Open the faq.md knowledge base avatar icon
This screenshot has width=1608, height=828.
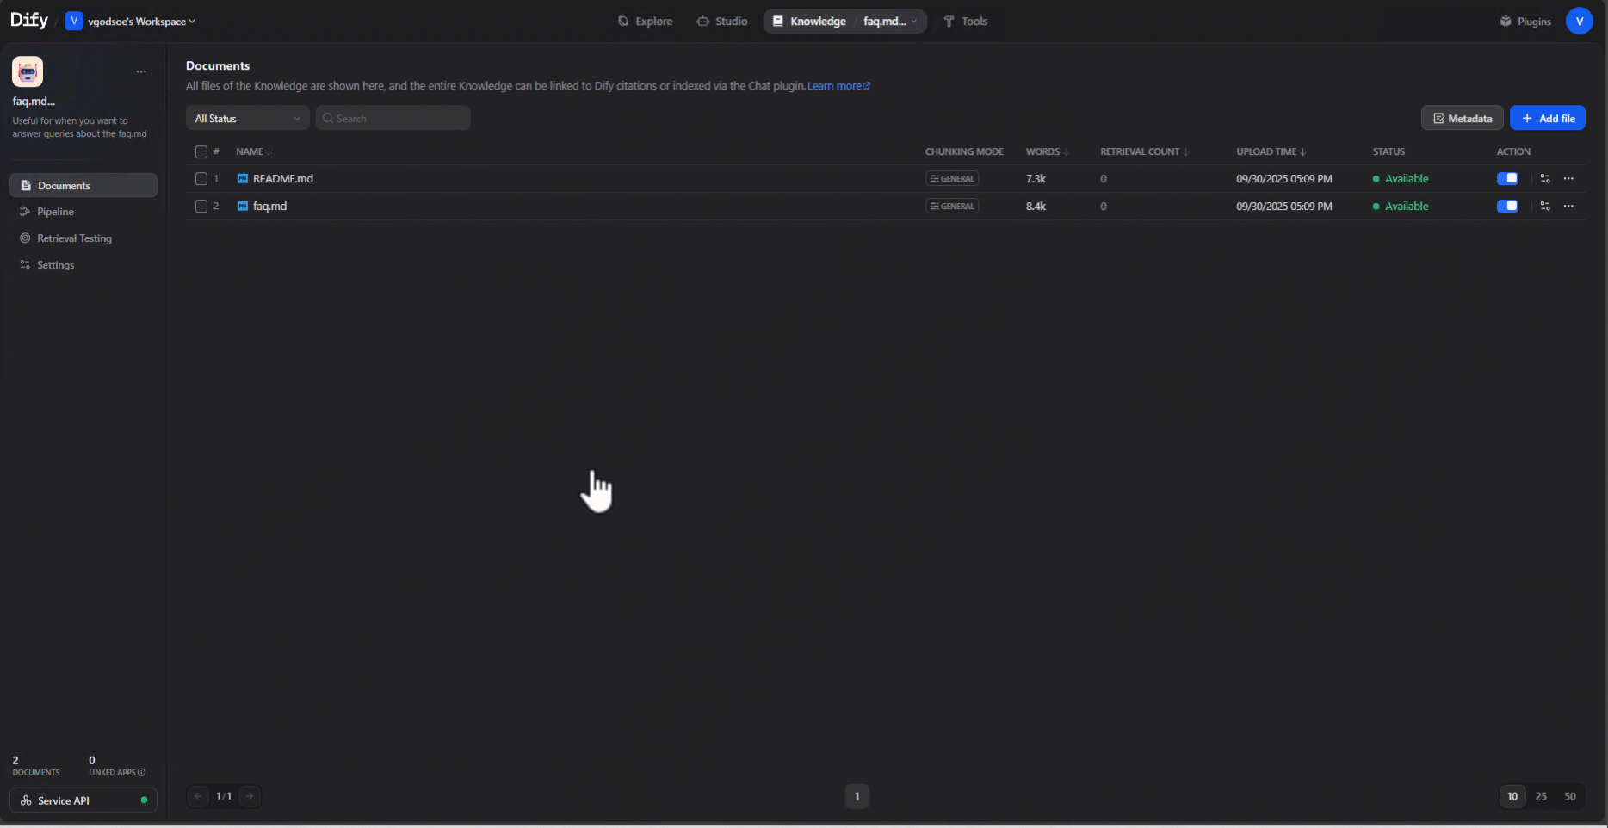point(28,72)
